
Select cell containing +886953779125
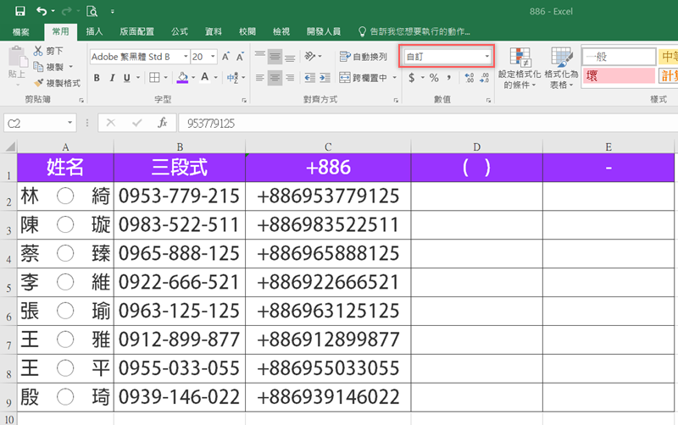pos(328,196)
